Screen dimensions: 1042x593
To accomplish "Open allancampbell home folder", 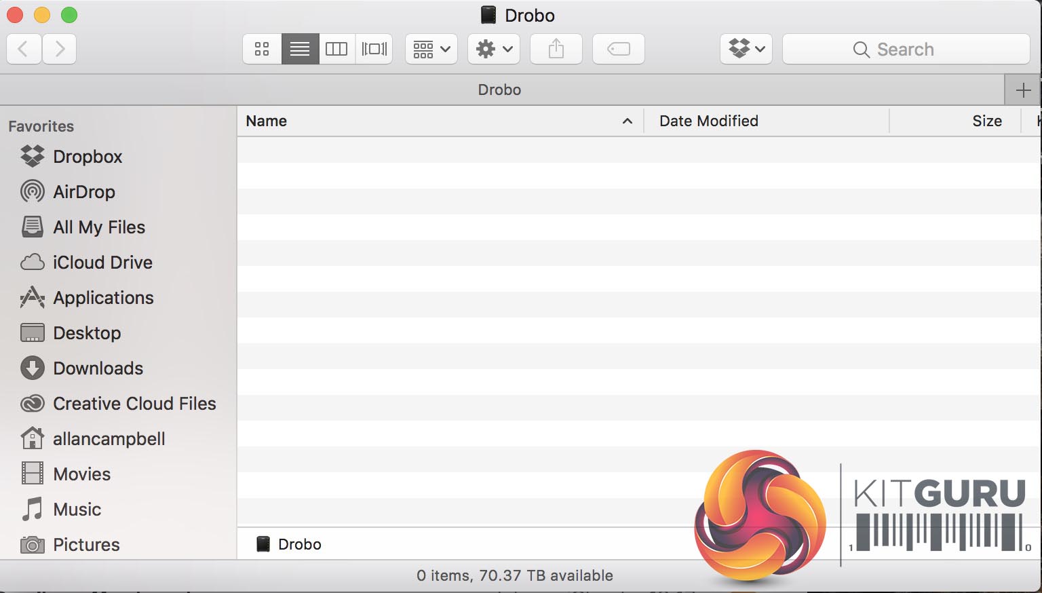I will click(x=109, y=439).
